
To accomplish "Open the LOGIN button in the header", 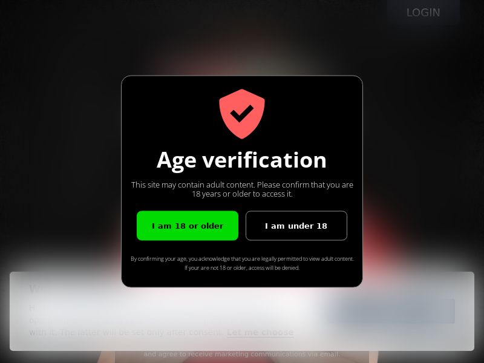I will [x=423, y=12].
